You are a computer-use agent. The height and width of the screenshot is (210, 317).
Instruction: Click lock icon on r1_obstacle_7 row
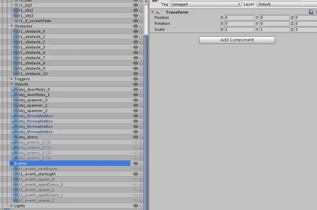tap(141, 58)
